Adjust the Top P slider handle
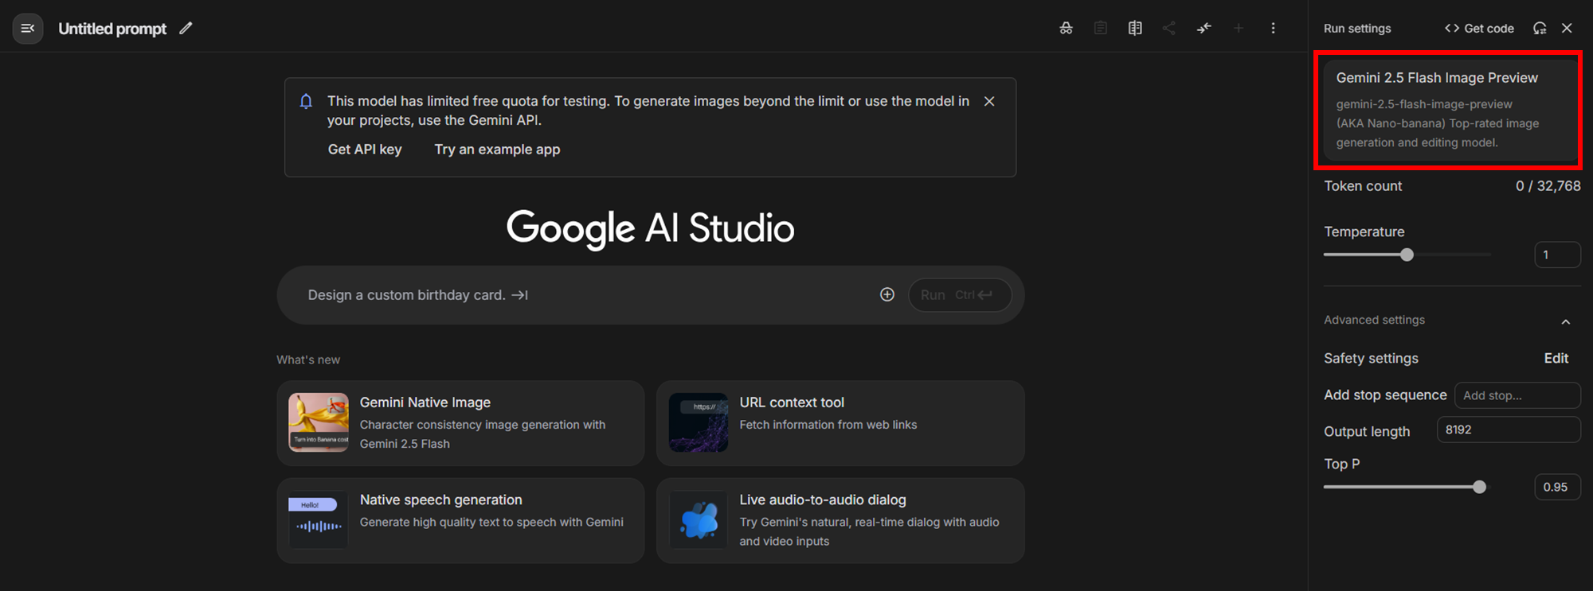The width and height of the screenshot is (1593, 591). (x=1479, y=487)
